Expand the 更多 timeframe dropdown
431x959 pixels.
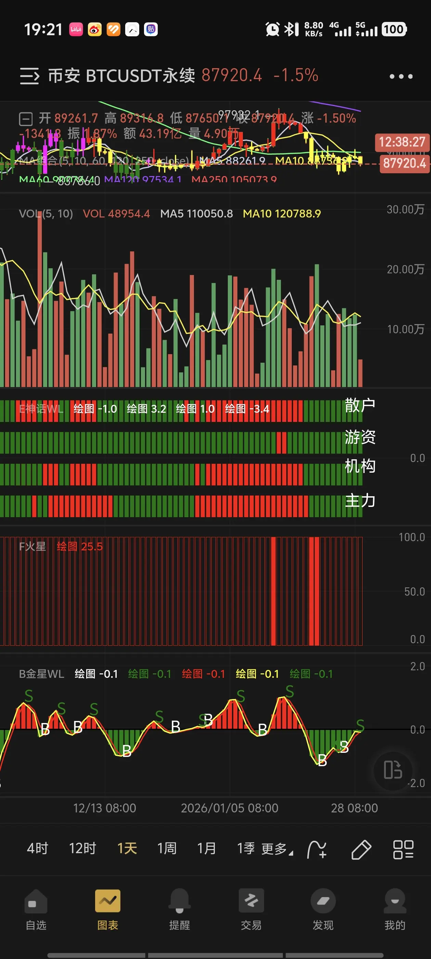pos(277,849)
